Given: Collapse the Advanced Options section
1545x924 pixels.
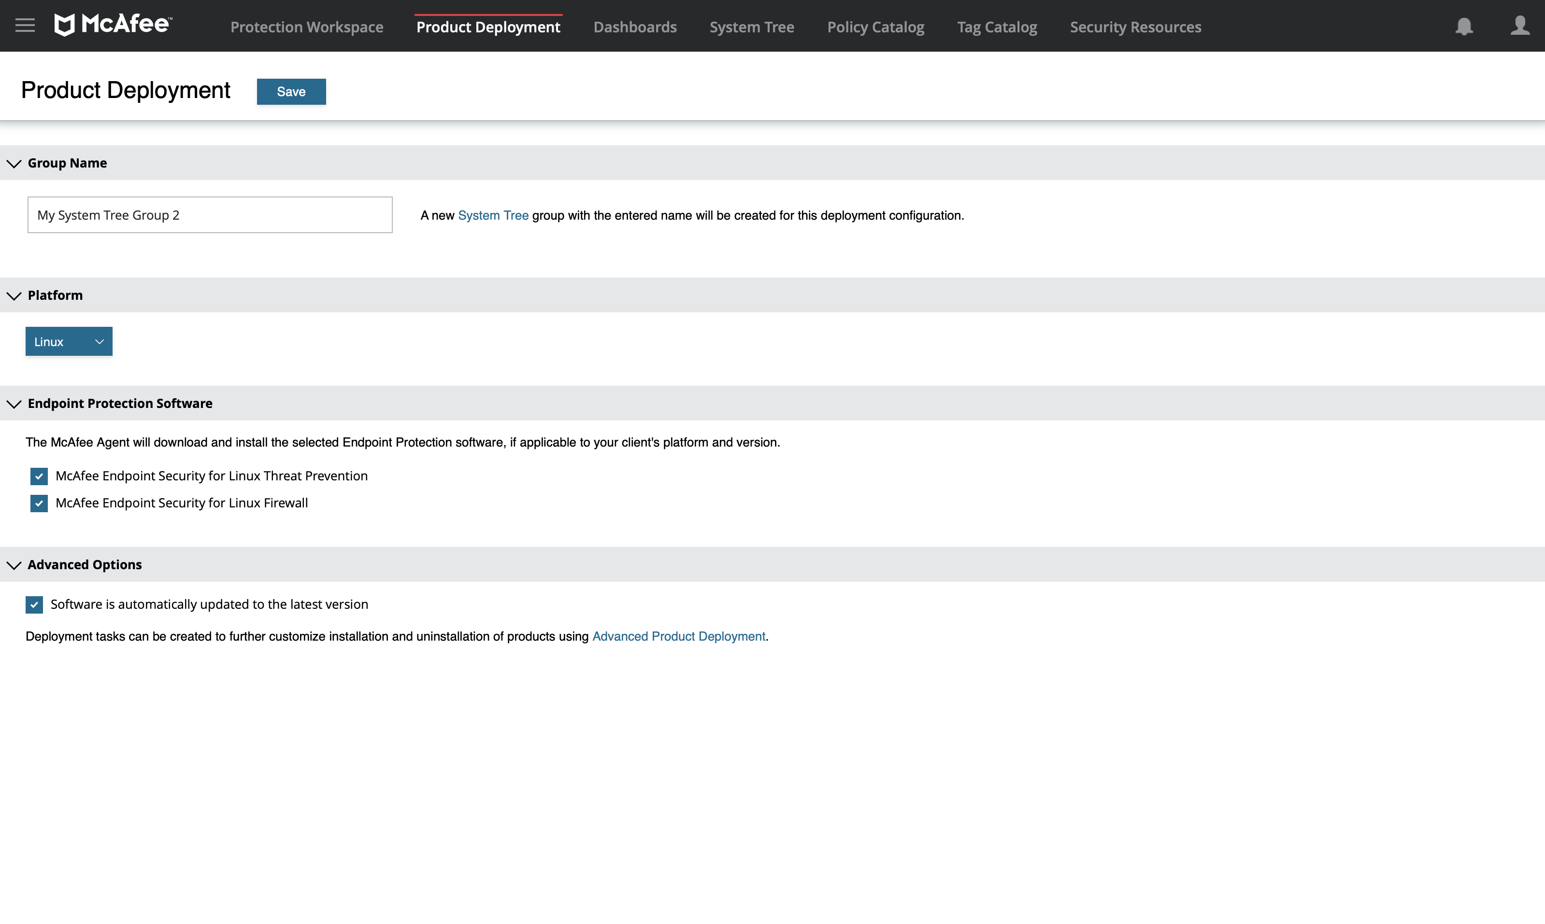Looking at the screenshot, I should coord(14,565).
